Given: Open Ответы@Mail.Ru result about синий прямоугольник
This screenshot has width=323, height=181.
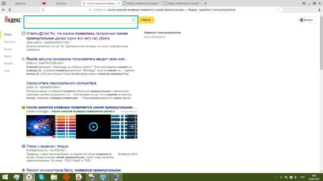Looking at the screenshot, I should pos(77,36).
